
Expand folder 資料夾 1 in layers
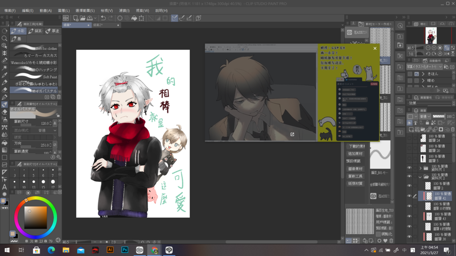tap(420, 168)
